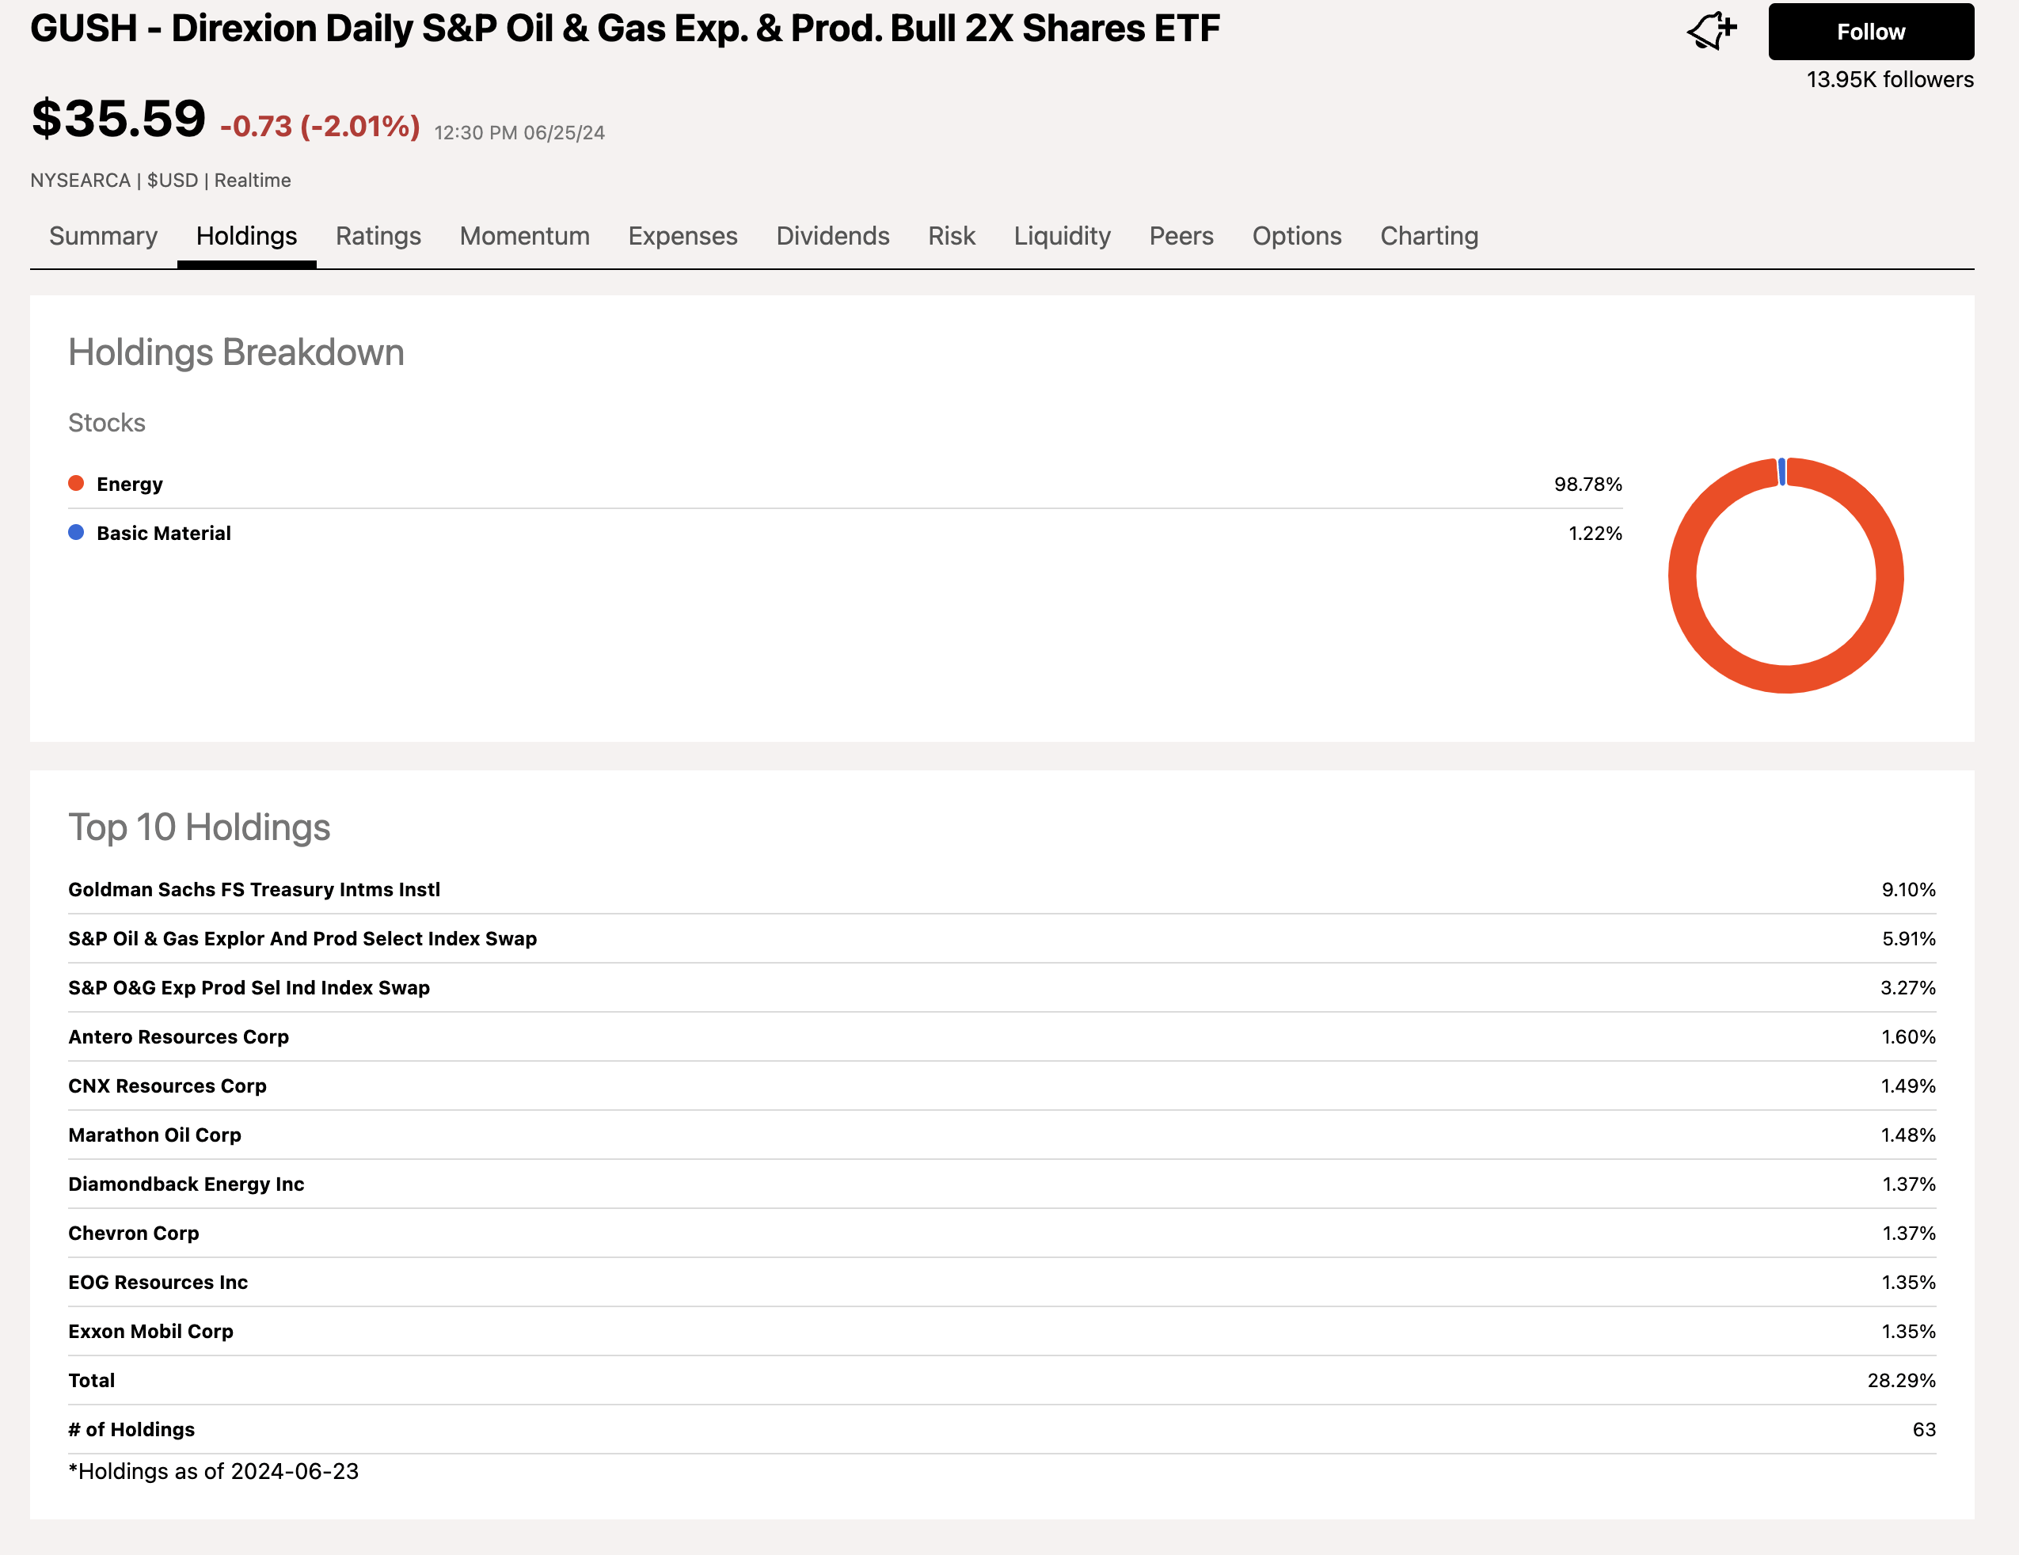The height and width of the screenshot is (1555, 2019).
Task: Click Chevron Corp holding row
Action: click(x=133, y=1234)
